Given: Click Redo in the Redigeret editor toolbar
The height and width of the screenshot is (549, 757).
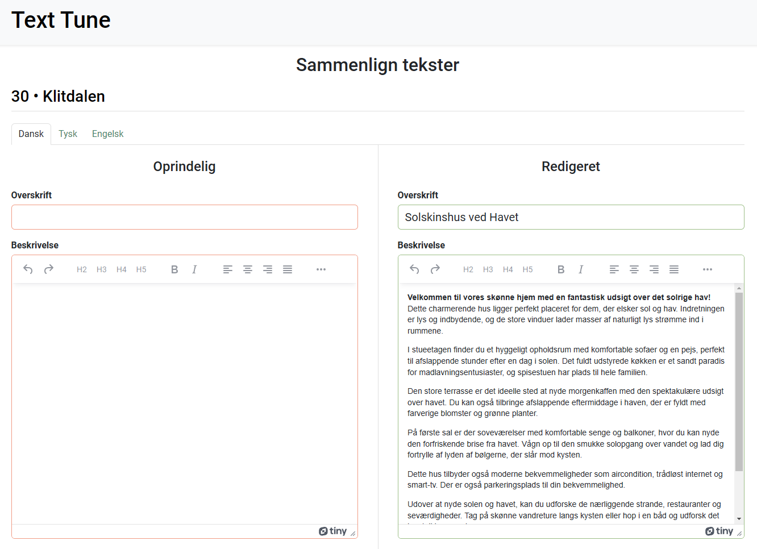Looking at the screenshot, I should click(435, 269).
